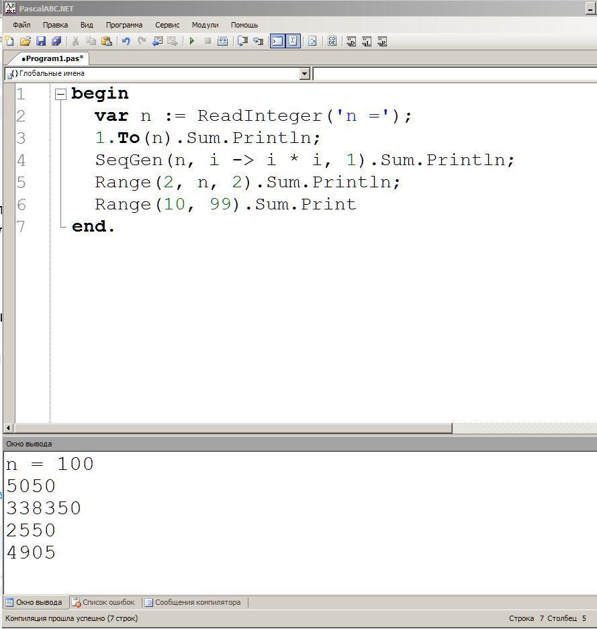This screenshot has width=597, height=629.
Task: Toggle the output window toolbar button
Action: pos(277,41)
